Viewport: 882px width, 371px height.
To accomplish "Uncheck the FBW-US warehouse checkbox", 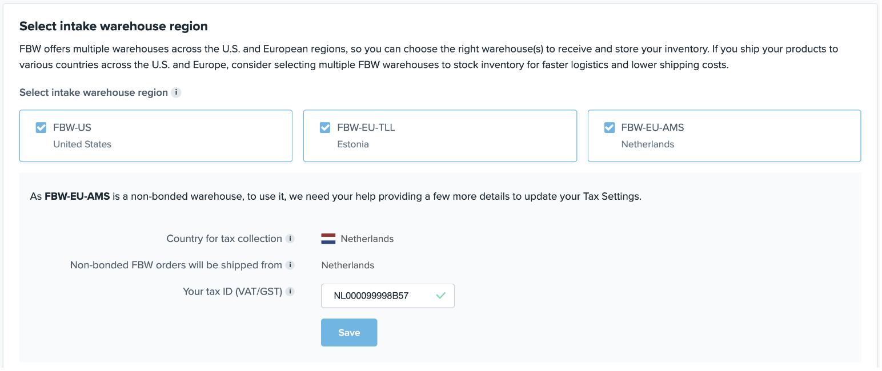I will [x=41, y=127].
